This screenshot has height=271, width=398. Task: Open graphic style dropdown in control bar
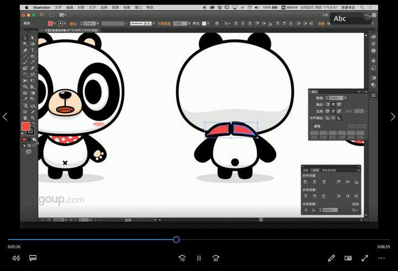coord(208,24)
